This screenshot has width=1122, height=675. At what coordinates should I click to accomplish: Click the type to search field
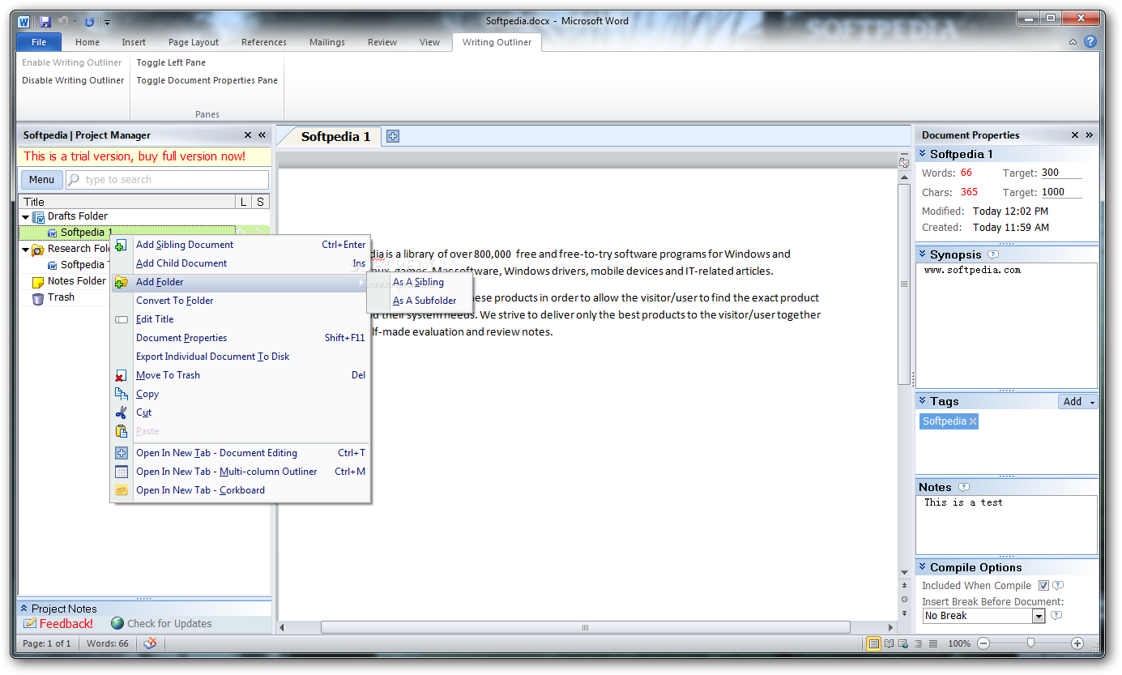pyautogui.click(x=167, y=180)
